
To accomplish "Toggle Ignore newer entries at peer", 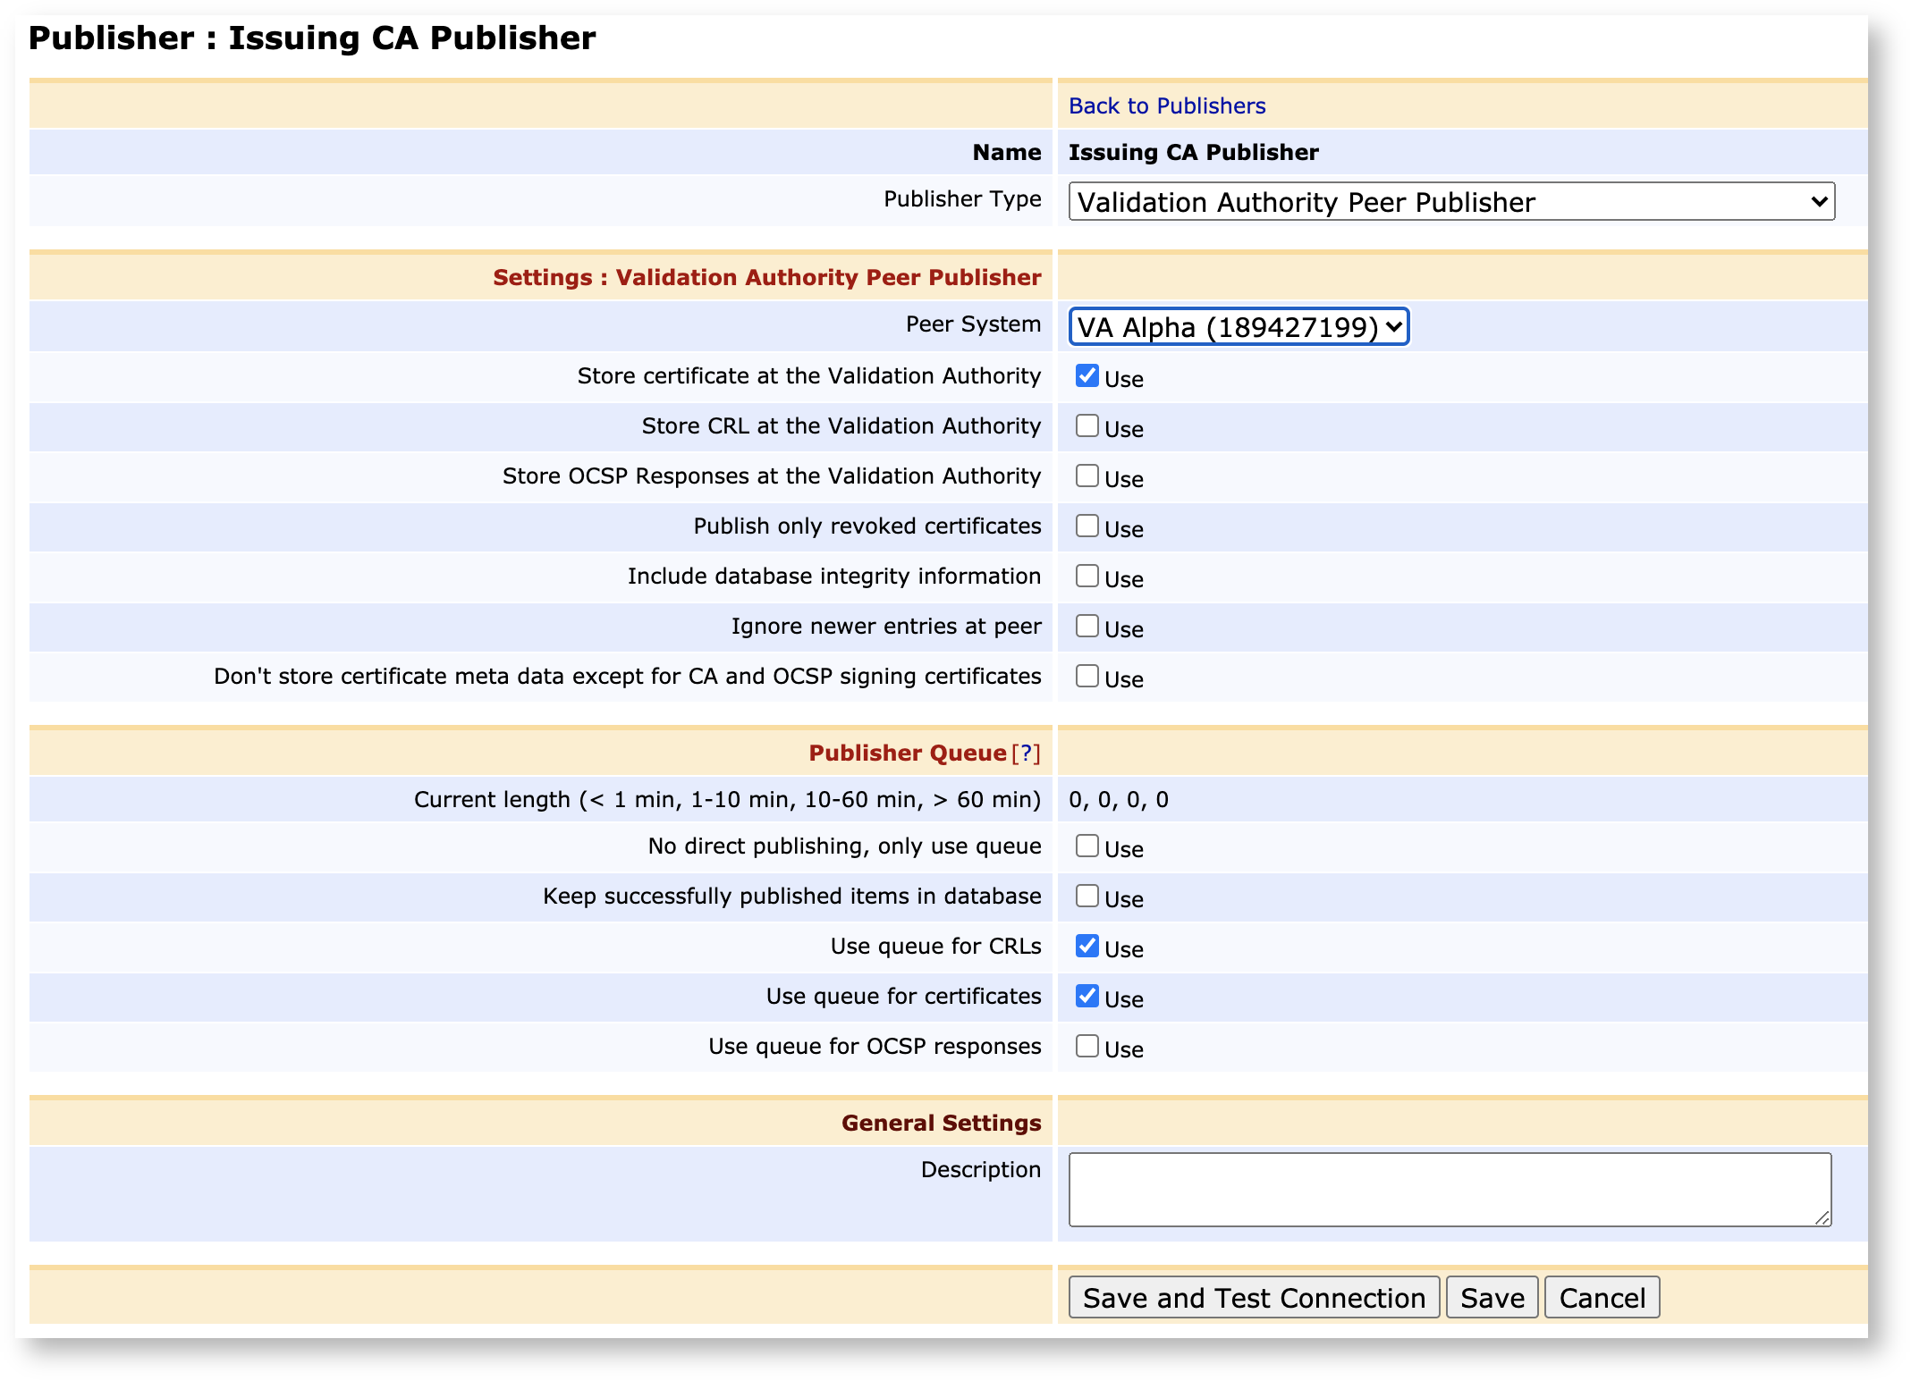I will pyautogui.click(x=1087, y=626).
